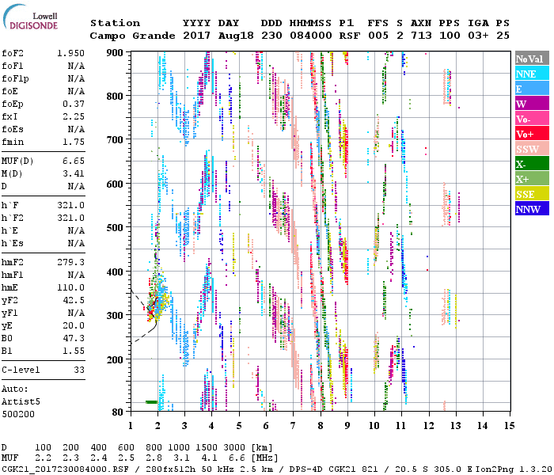Select the NoVal gray legend swatch
The image size is (554, 475).
tap(531, 59)
